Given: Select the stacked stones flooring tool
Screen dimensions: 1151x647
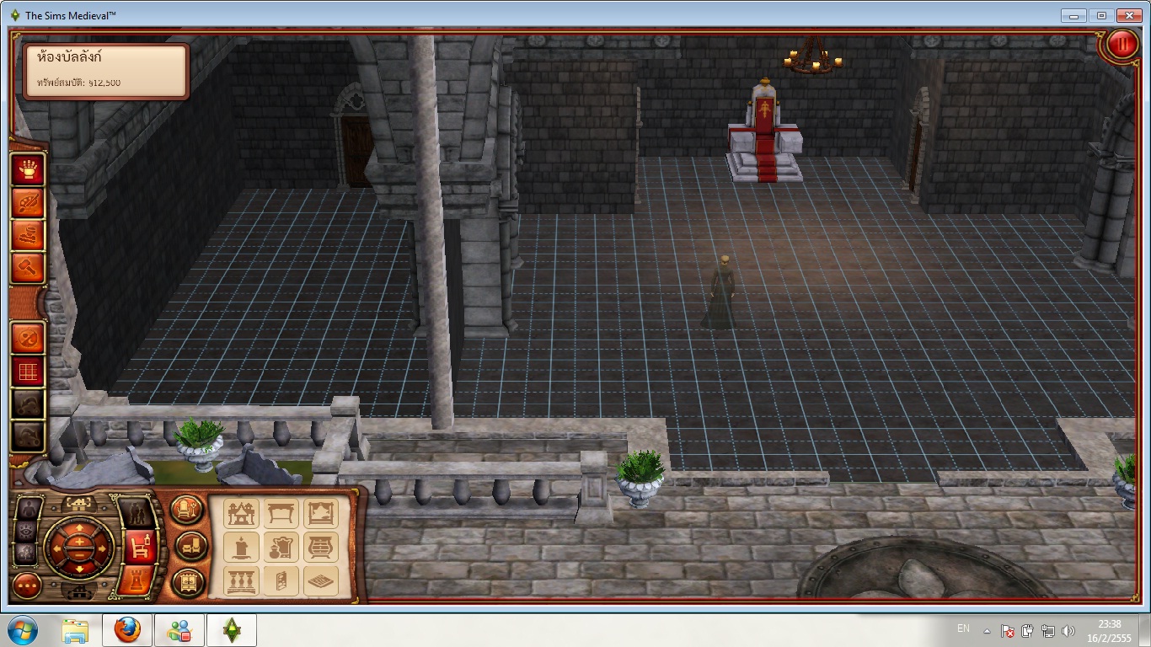Looking at the screenshot, I should (x=29, y=236).
